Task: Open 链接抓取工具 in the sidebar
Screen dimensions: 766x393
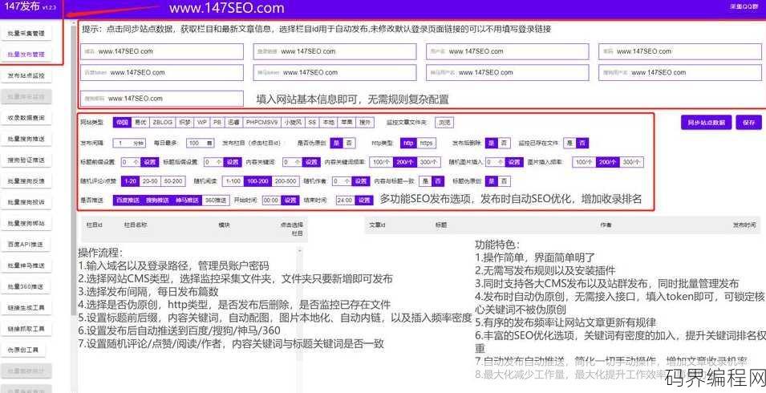Action: tap(26, 329)
